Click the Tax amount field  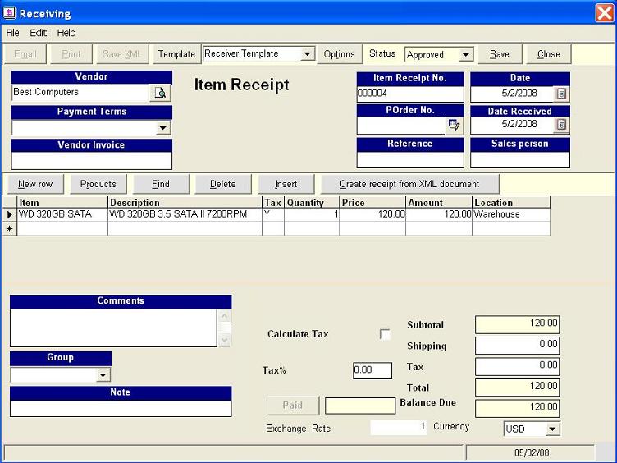point(517,366)
